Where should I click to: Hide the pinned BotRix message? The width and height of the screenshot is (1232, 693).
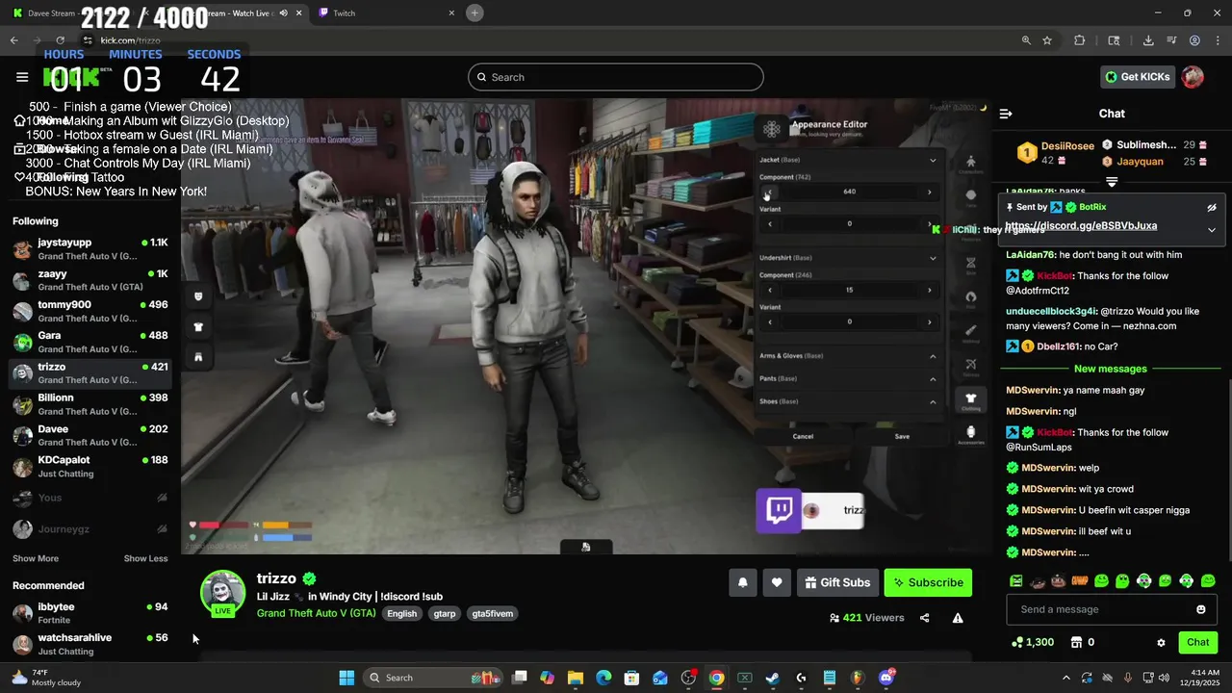pyautogui.click(x=1212, y=207)
